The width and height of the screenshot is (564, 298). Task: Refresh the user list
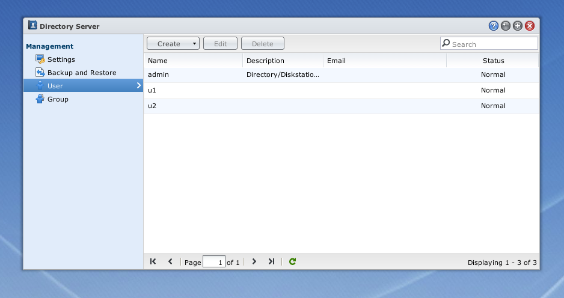coord(292,261)
